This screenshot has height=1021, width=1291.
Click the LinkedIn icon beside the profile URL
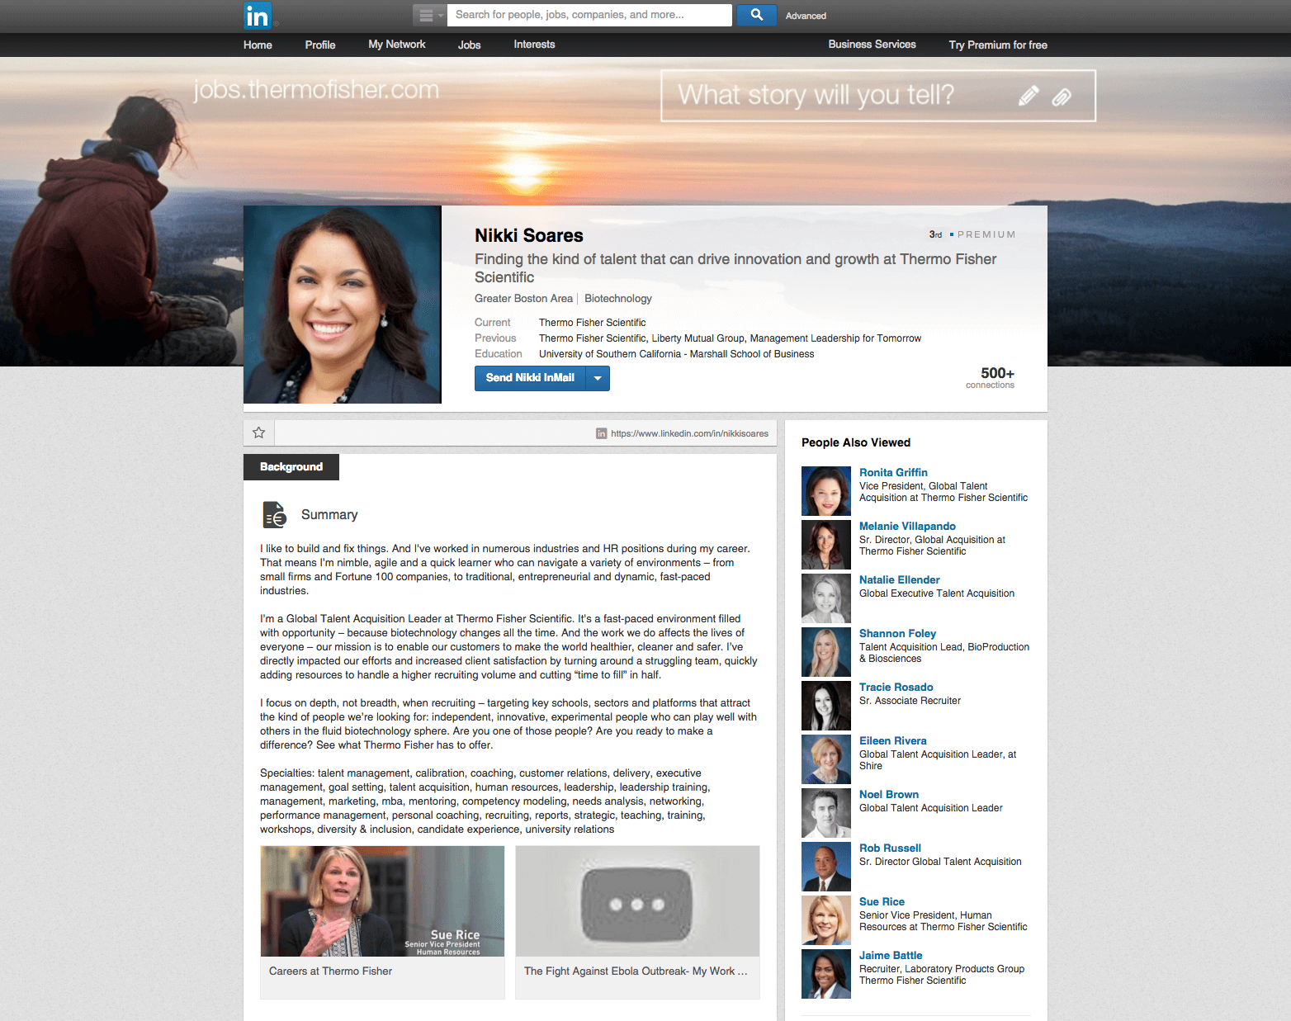tap(601, 433)
